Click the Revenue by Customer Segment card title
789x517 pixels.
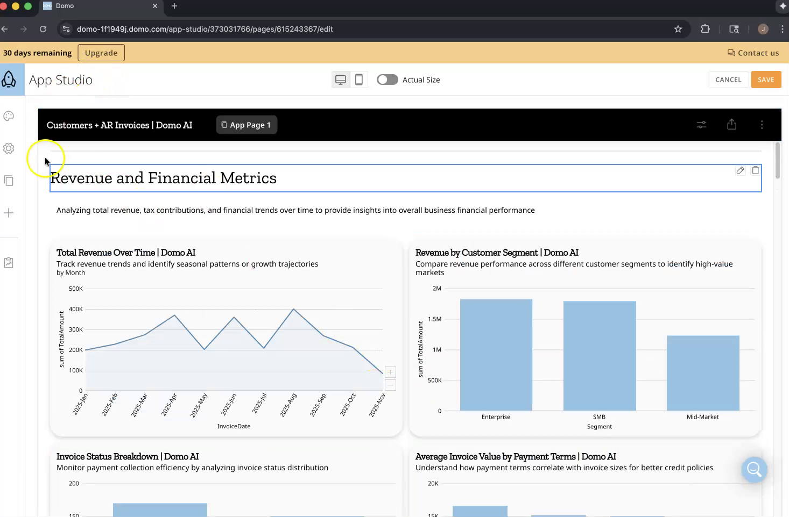[x=497, y=253]
